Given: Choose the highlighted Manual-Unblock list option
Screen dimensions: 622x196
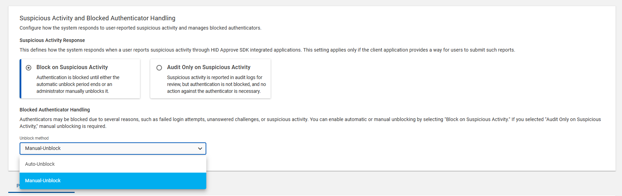Looking at the screenshot, I should 43,181.
